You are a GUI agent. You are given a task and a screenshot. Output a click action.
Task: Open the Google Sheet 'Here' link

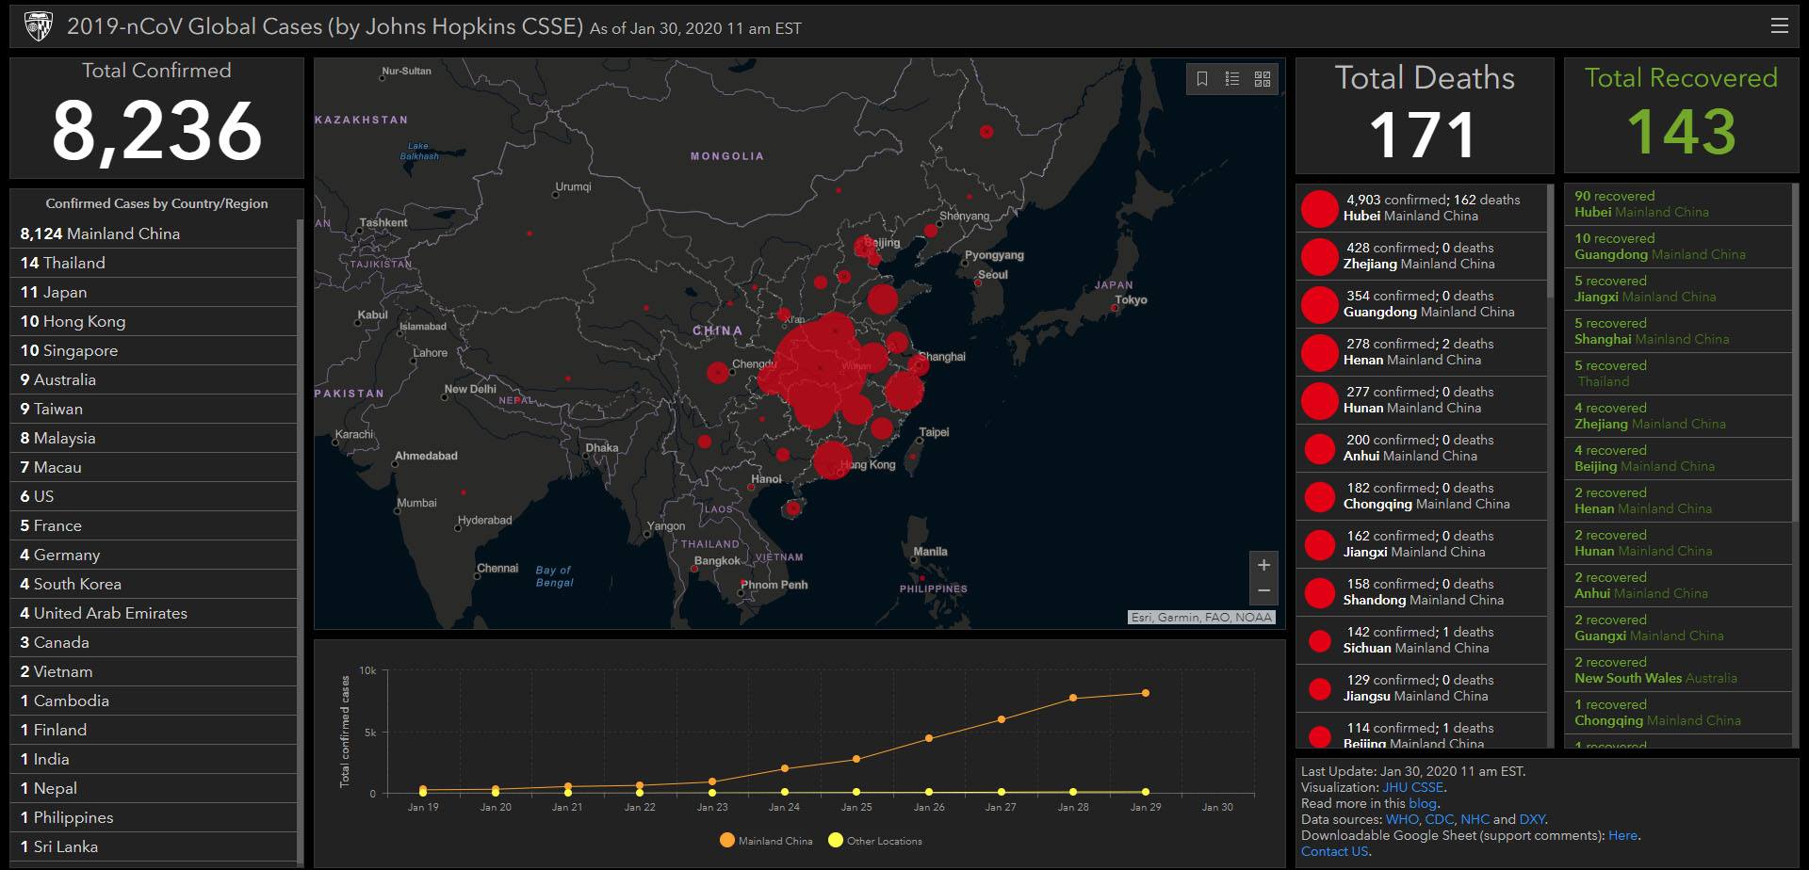click(1622, 835)
